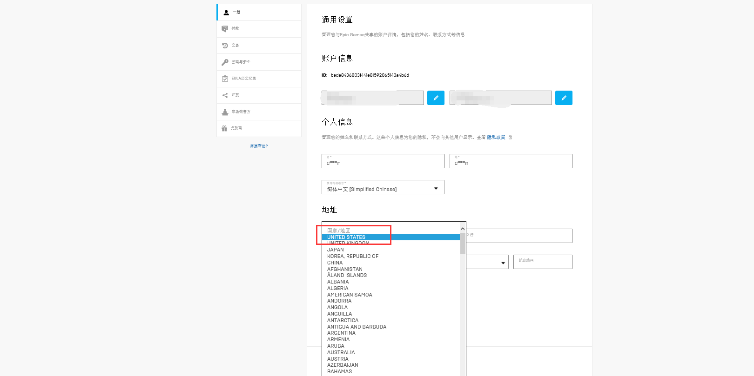Open the 付款 payment section via wallet icon
This screenshot has width=754, height=376.
click(x=225, y=29)
